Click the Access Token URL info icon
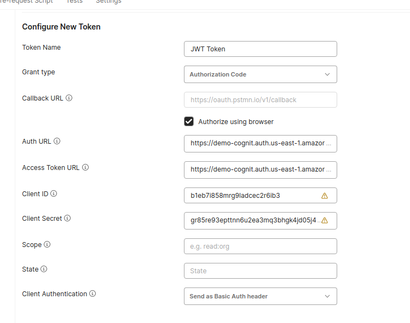The width and height of the screenshot is (410, 323). 85,168
